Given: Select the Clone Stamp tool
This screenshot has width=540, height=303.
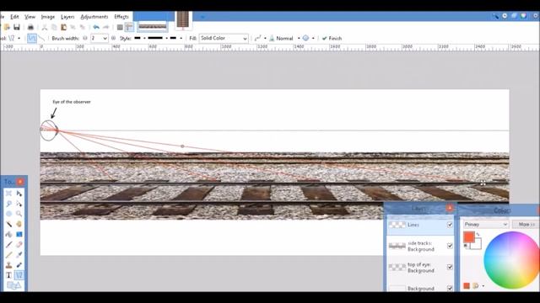Looking at the screenshot, I should 8,265.
